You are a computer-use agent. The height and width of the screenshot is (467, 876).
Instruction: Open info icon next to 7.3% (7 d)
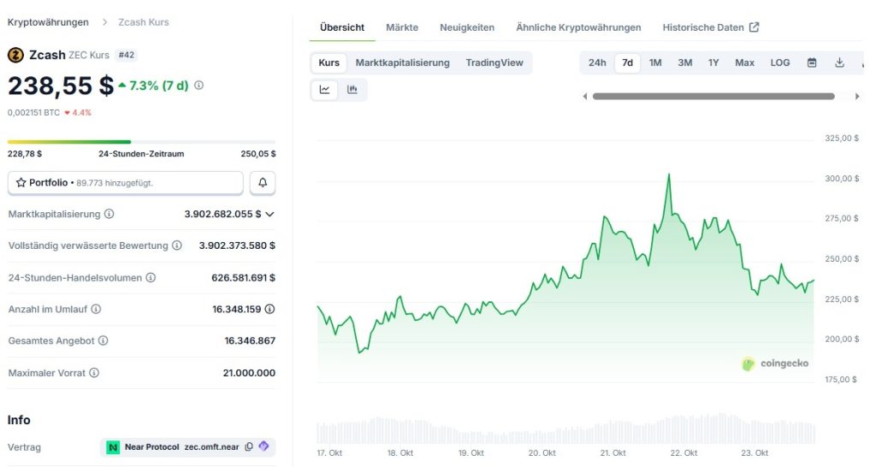(x=198, y=86)
